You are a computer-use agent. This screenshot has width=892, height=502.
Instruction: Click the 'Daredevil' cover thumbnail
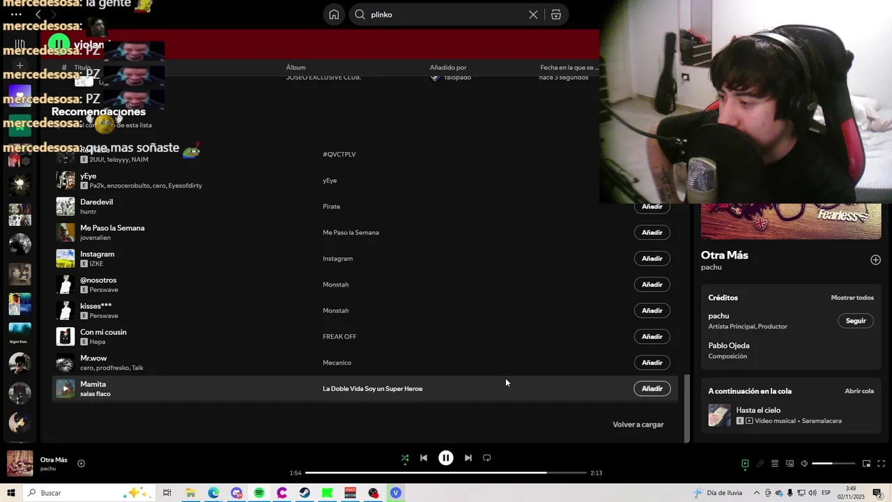coord(66,206)
